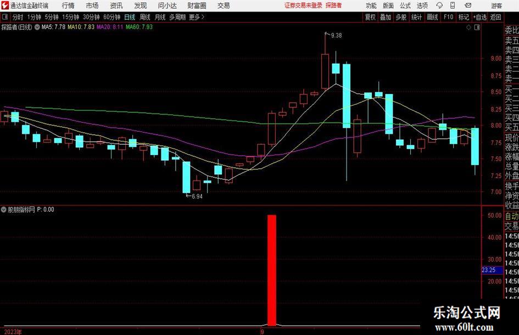Select the 日线 daily period tab
The image size is (519, 335).
tap(130, 17)
